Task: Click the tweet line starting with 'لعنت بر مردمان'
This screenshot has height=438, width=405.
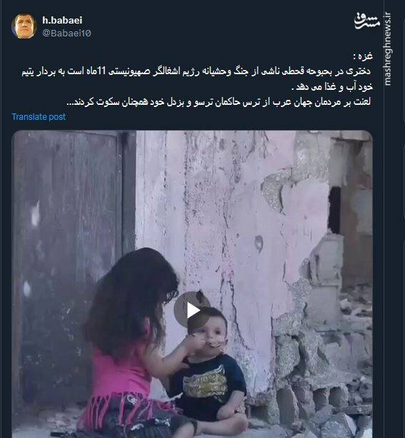Action: [219, 102]
